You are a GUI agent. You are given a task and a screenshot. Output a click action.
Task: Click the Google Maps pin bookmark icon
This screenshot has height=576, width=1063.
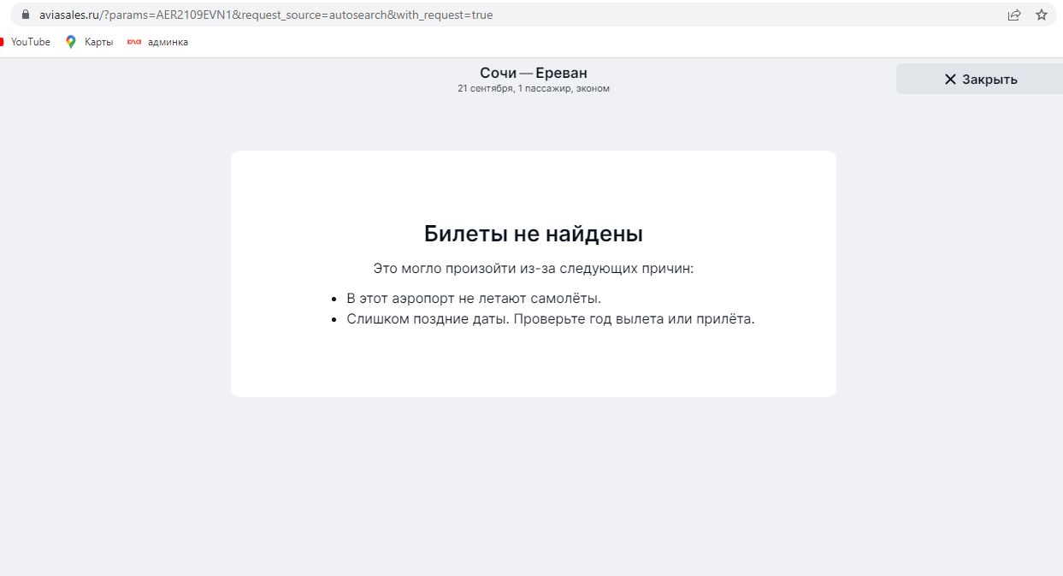71,42
